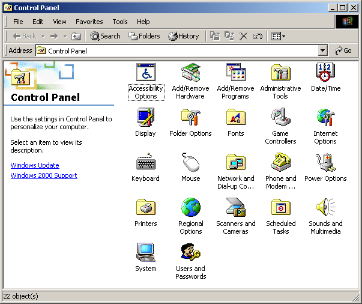Select Game Controllers icon
Image resolution: width=362 pixels, height=304 pixels.
[x=281, y=117]
